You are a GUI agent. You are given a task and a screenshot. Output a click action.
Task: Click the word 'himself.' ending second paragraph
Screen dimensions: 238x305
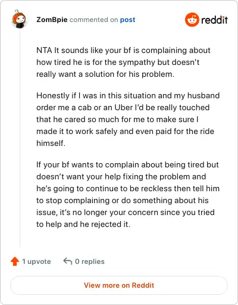[51, 143]
